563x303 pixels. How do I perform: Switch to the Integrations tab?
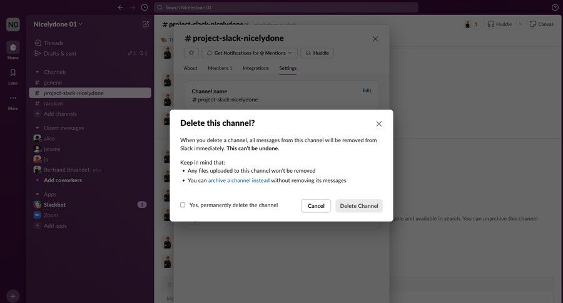256,68
